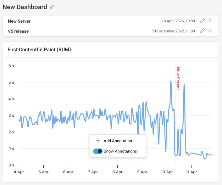Click the plus icon beside Add Annotation
This screenshot has width=222, height=185.
click(x=98, y=141)
